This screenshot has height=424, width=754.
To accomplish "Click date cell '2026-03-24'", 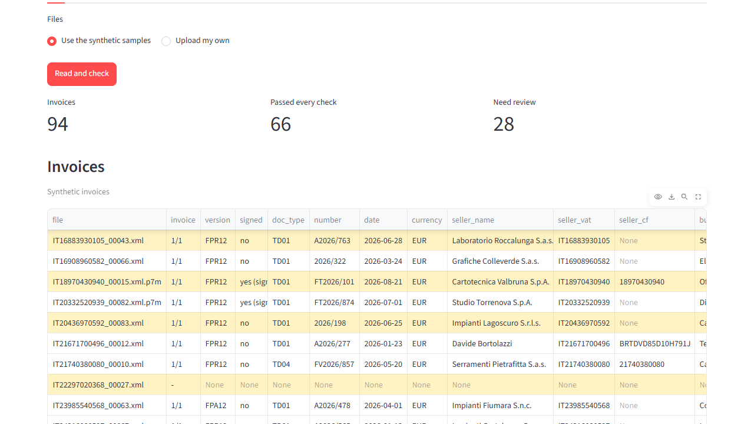I will tap(383, 261).
